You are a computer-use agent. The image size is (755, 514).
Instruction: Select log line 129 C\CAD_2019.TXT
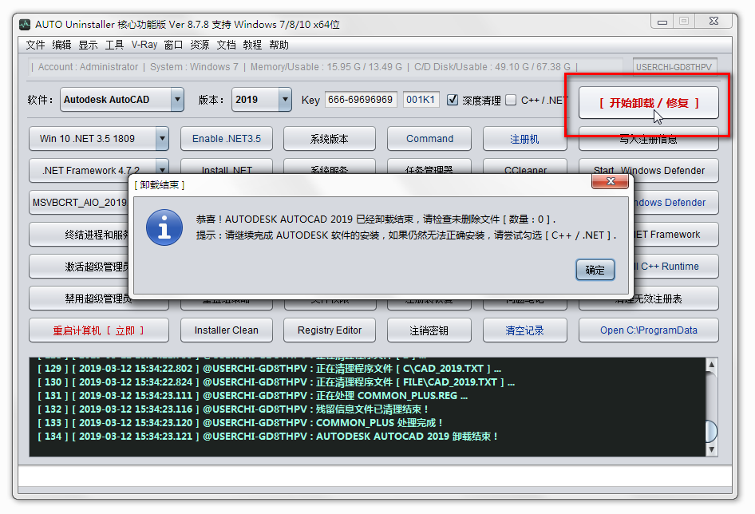tap(269, 369)
